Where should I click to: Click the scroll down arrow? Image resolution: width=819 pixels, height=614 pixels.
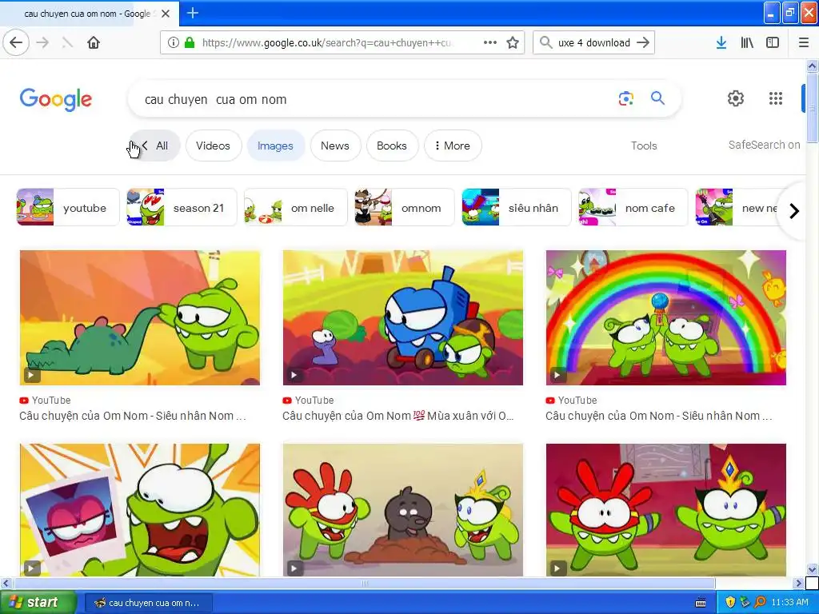click(812, 569)
